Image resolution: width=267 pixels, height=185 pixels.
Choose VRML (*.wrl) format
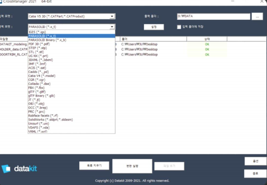pos(72,131)
